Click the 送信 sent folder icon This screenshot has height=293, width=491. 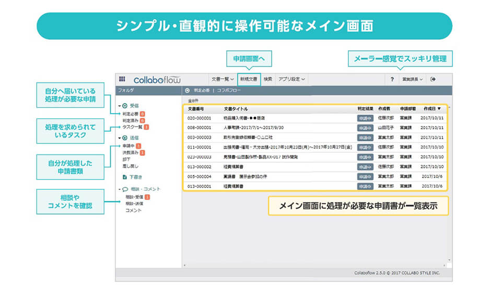(x=125, y=138)
